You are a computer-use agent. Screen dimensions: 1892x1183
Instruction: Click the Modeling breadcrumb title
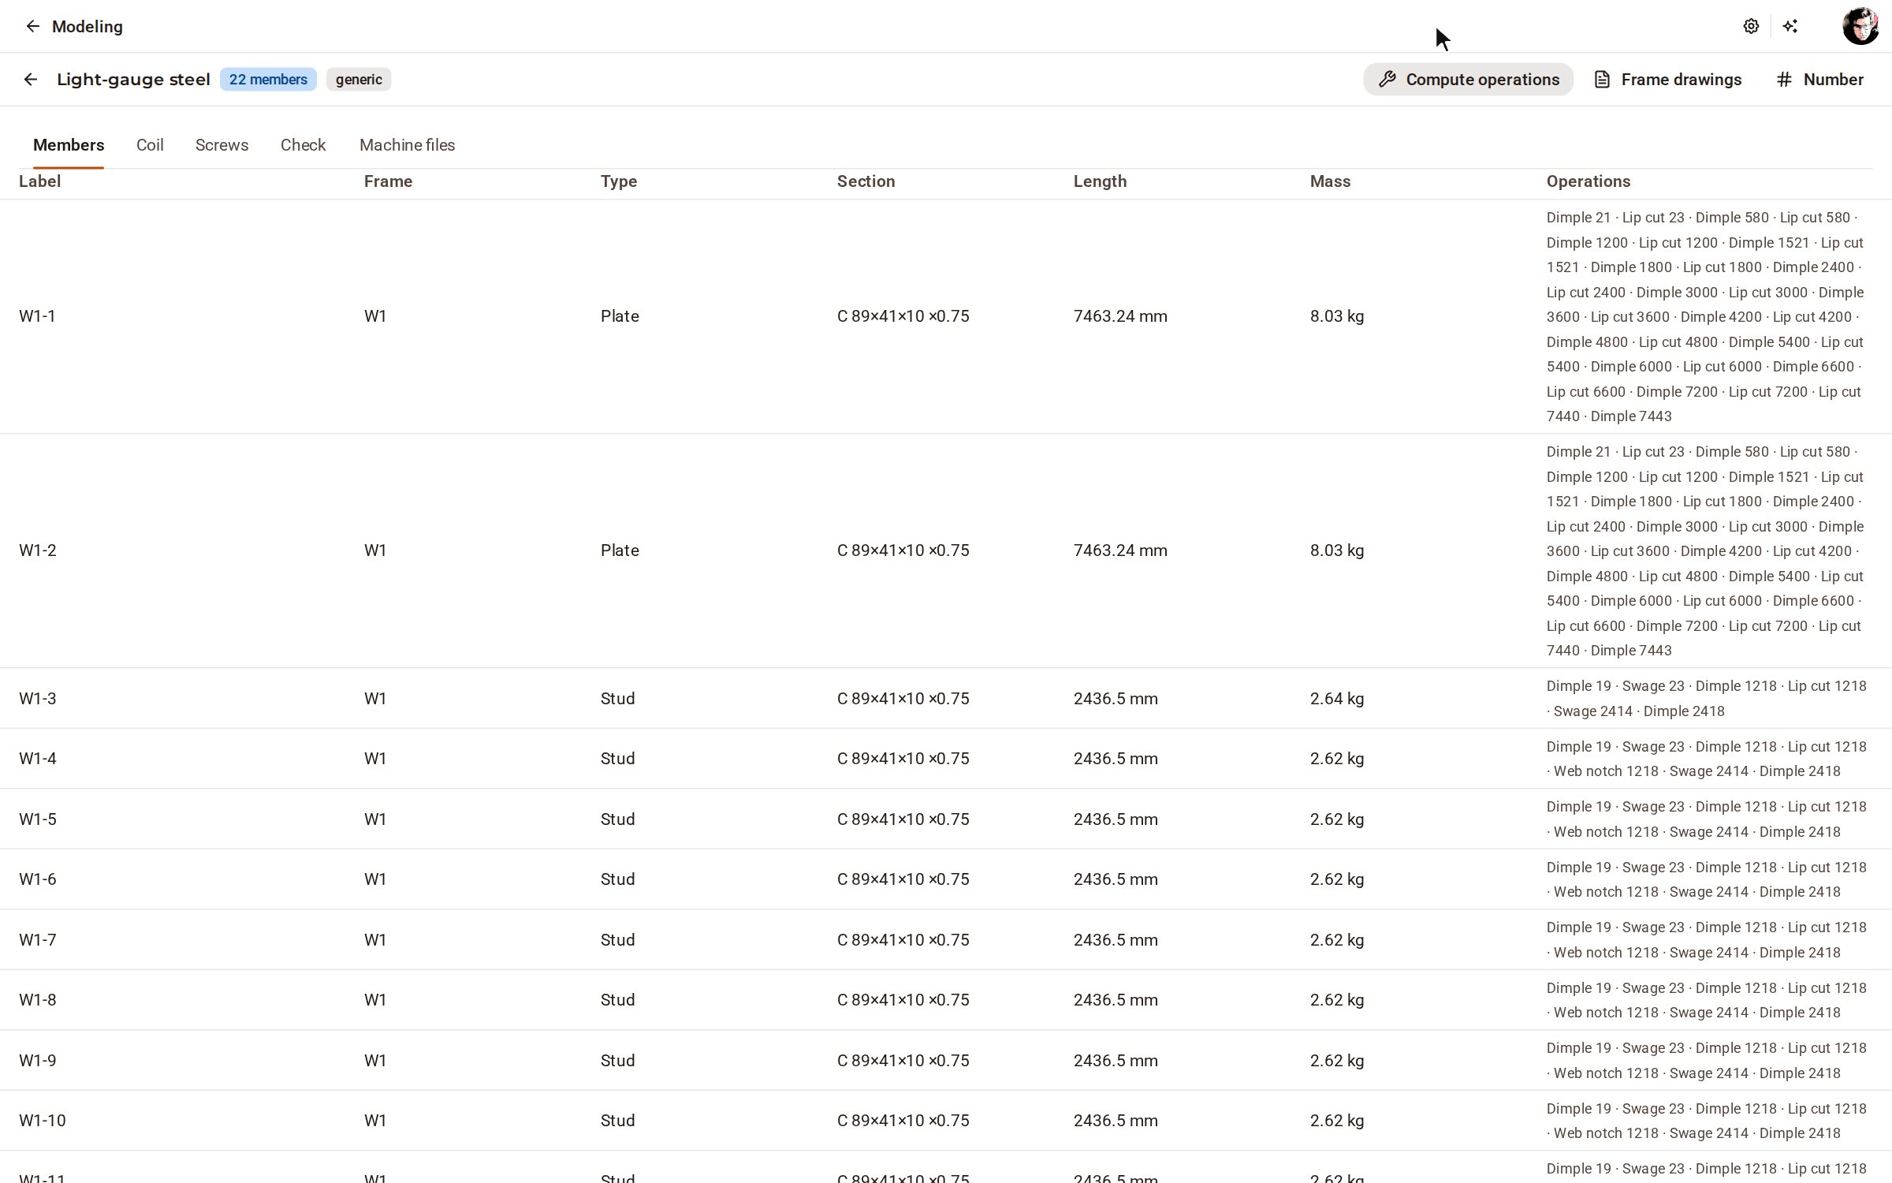coord(88,26)
